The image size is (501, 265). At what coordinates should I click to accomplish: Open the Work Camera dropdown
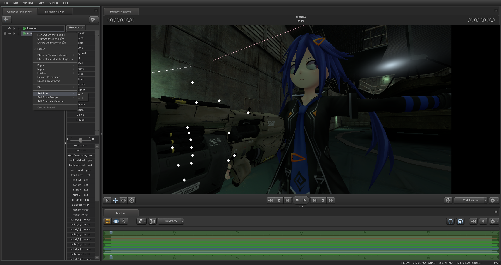[471, 200]
